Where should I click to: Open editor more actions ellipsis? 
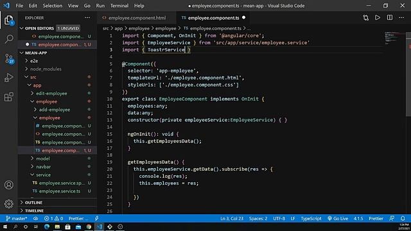401,18
